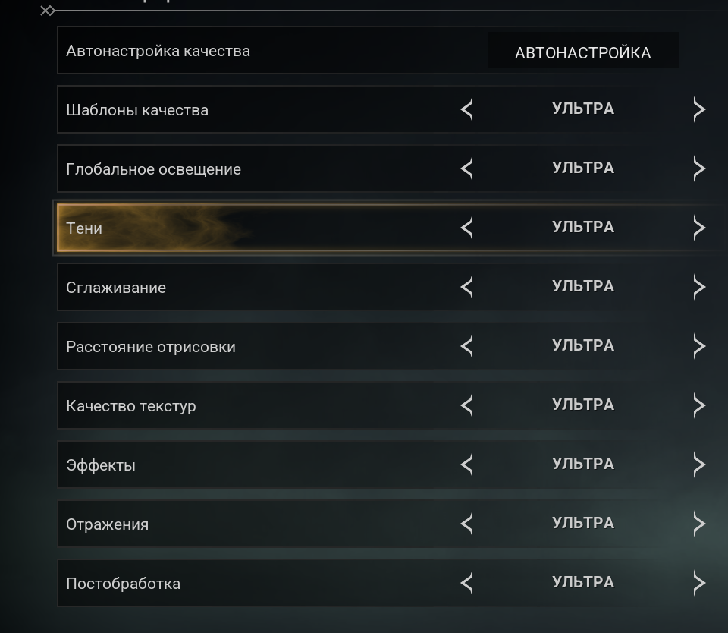This screenshot has width=728, height=633.
Task: Click the АВТОНАСТРОЙКА button
Action: click(x=582, y=52)
